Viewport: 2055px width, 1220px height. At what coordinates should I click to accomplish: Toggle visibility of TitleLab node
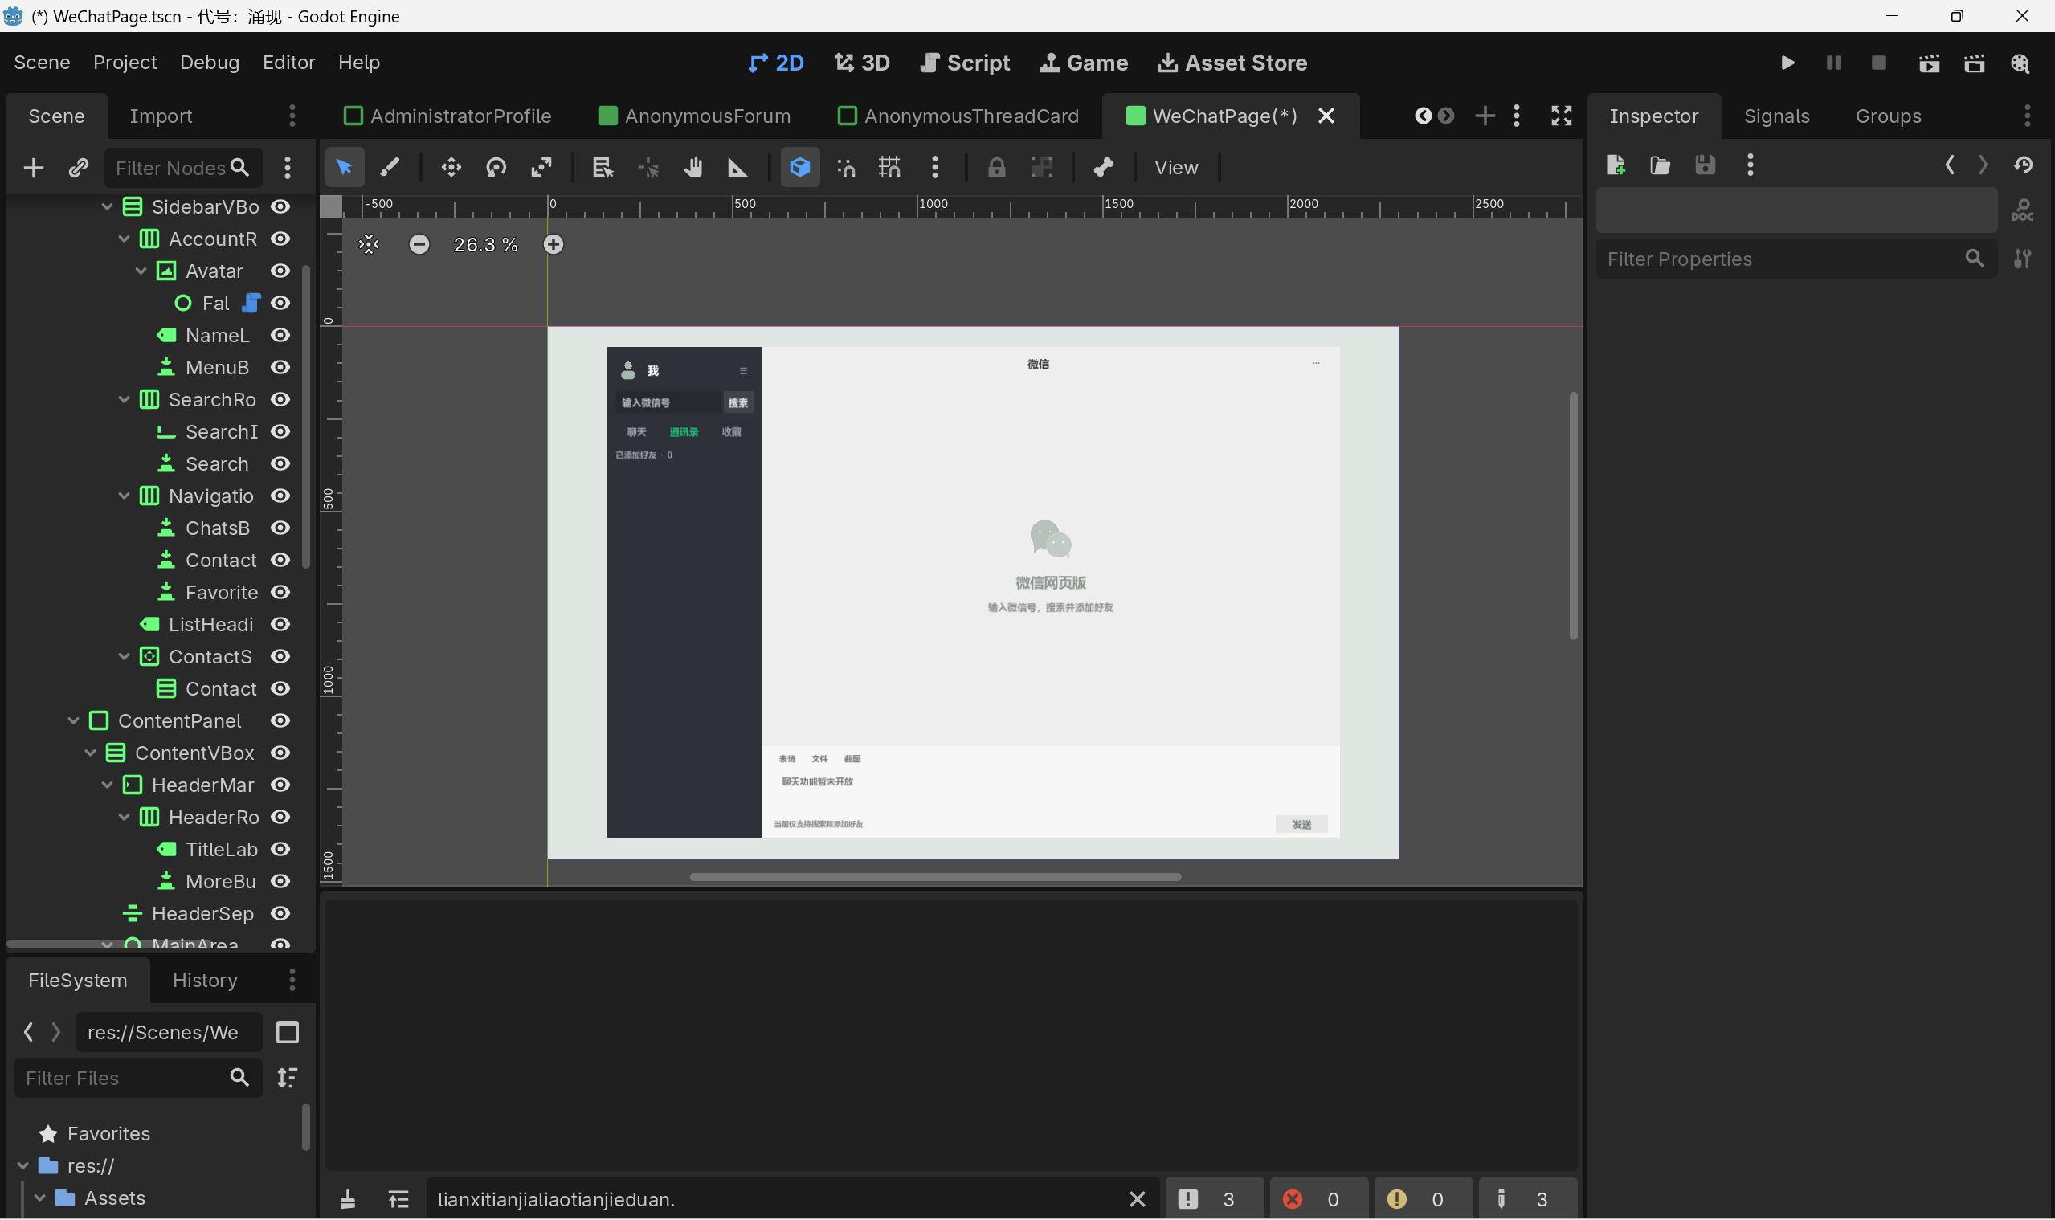(x=280, y=848)
